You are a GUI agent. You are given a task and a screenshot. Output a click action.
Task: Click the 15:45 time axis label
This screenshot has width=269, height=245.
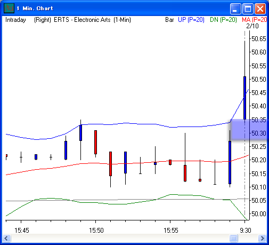22,231
